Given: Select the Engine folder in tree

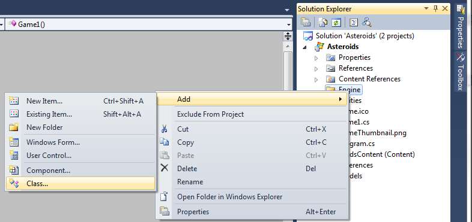Looking at the screenshot, I should tap(343, 89).
